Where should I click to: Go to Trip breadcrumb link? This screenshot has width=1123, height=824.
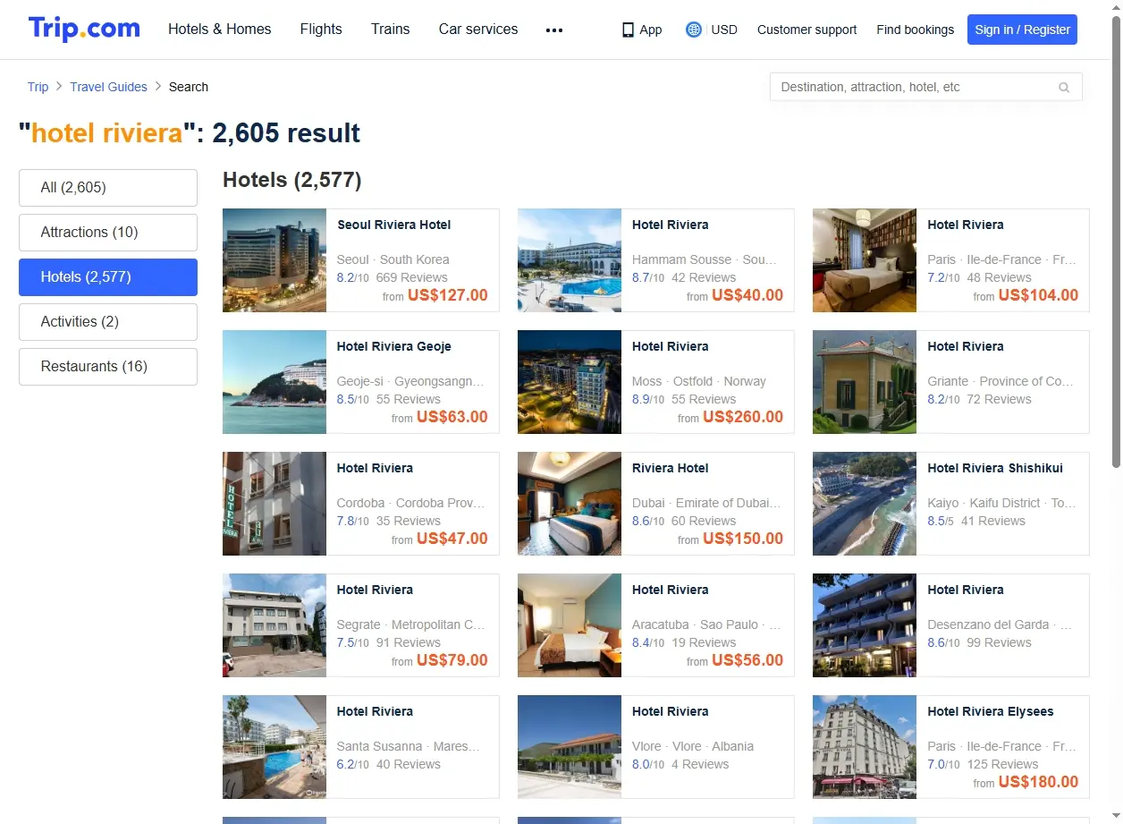[38, 87]
